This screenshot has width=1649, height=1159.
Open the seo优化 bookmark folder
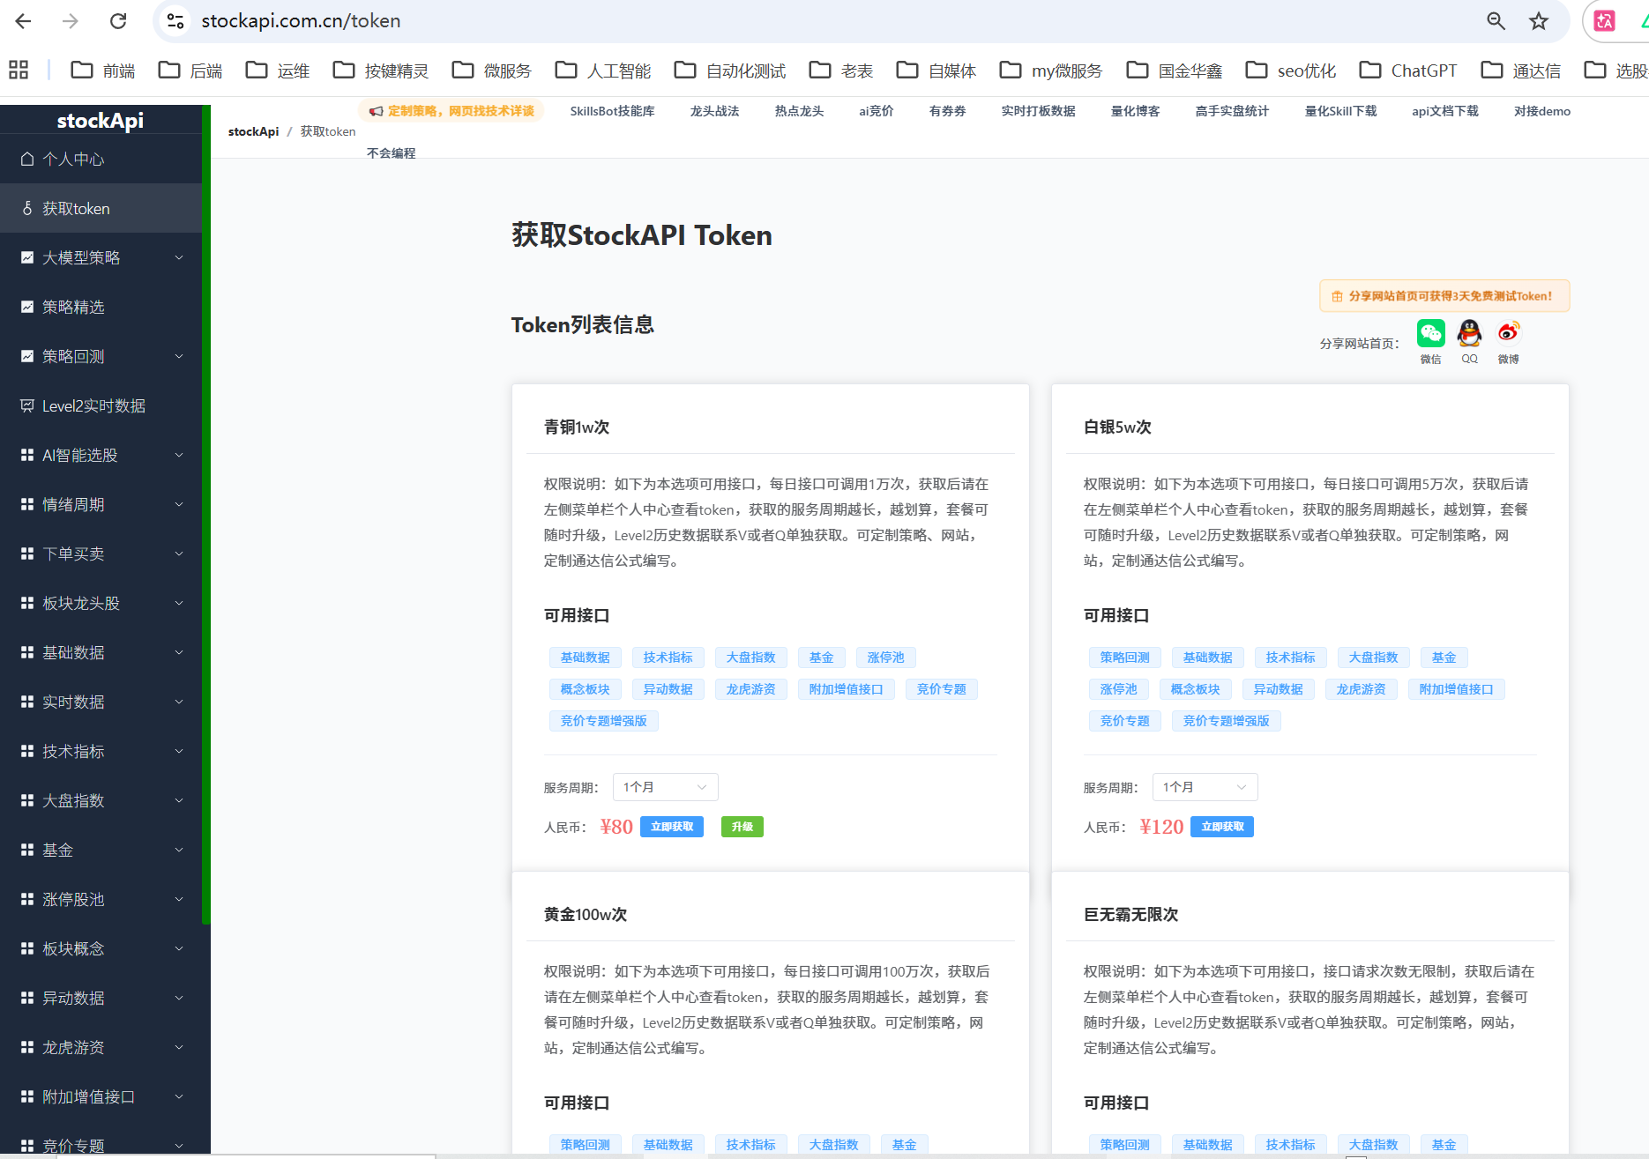(1291, 71)
